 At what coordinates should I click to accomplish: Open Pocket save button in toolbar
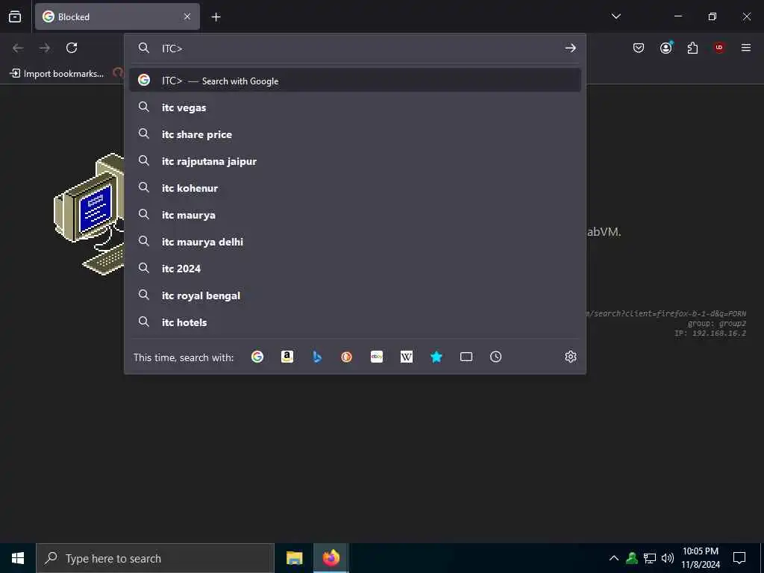[x=639, y=48]
